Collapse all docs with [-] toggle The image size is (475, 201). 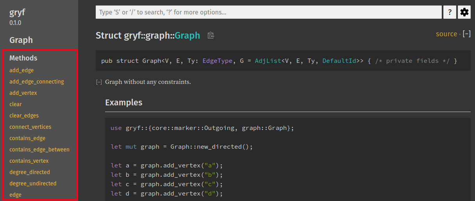pos(467,34)
